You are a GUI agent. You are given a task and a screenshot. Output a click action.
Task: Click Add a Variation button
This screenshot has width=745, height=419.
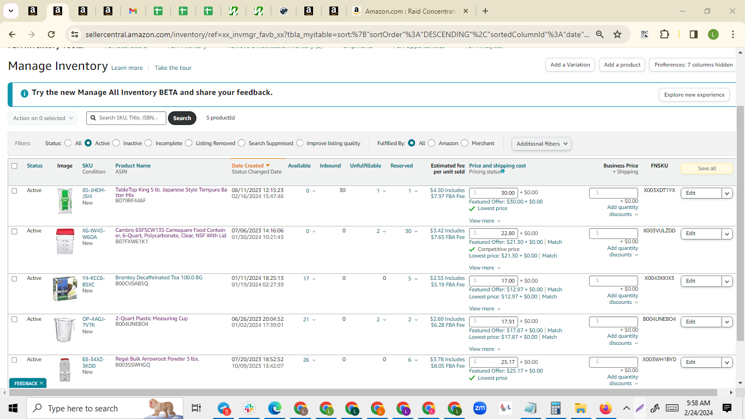coord(570,65)
